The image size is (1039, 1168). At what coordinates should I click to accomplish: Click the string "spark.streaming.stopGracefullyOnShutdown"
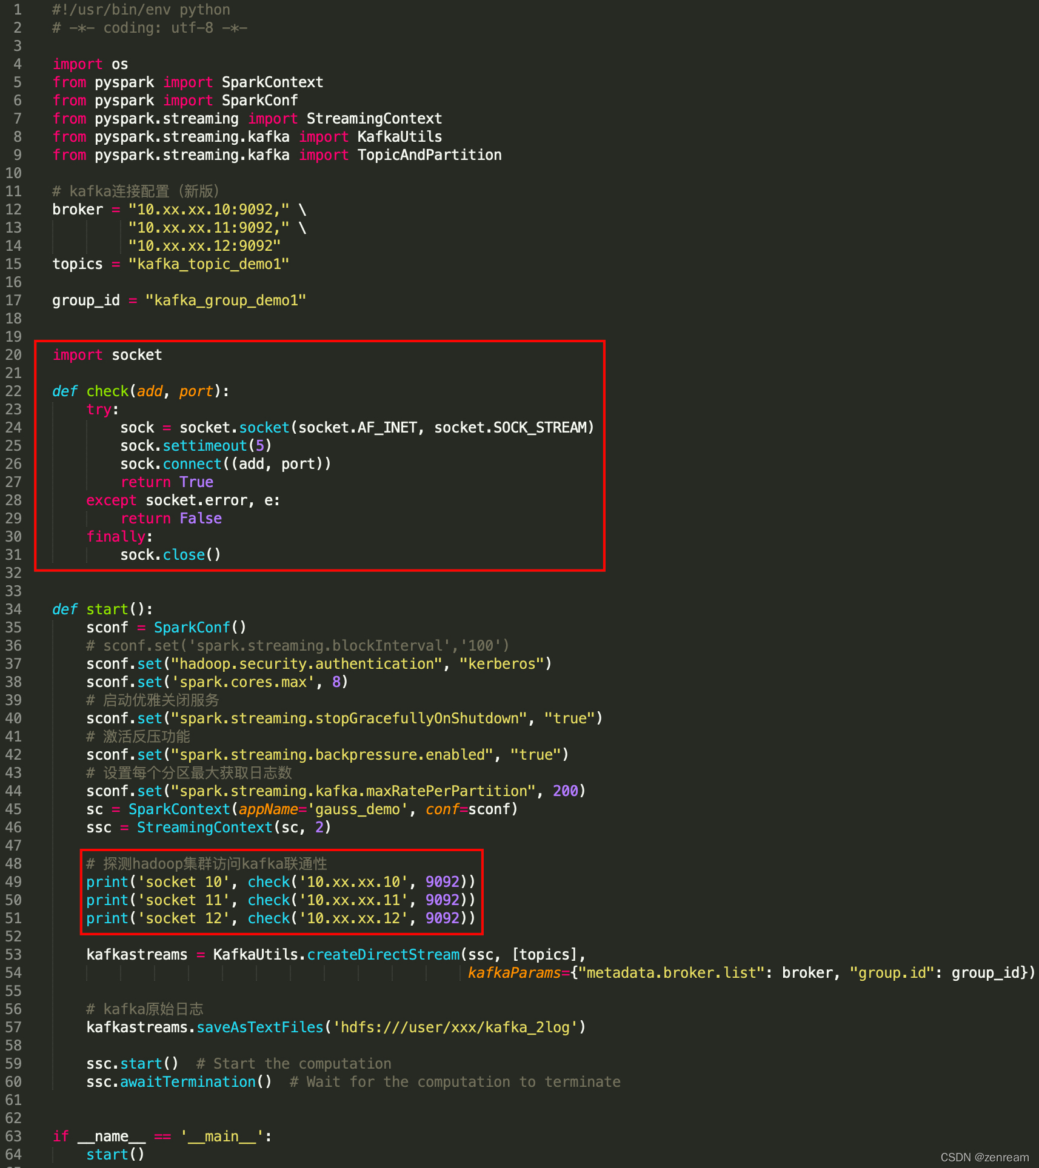click(349, 718)
